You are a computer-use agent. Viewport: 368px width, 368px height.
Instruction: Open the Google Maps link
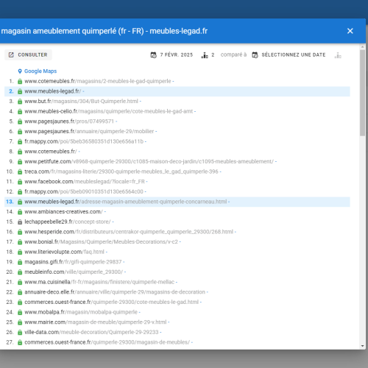(40, 71)
